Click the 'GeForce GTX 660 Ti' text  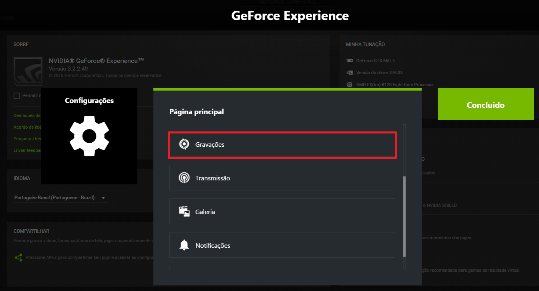coord(376,61)
